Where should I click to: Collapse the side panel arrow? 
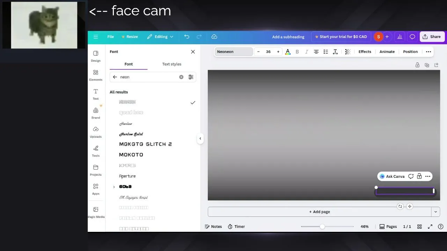pos(200,138)
